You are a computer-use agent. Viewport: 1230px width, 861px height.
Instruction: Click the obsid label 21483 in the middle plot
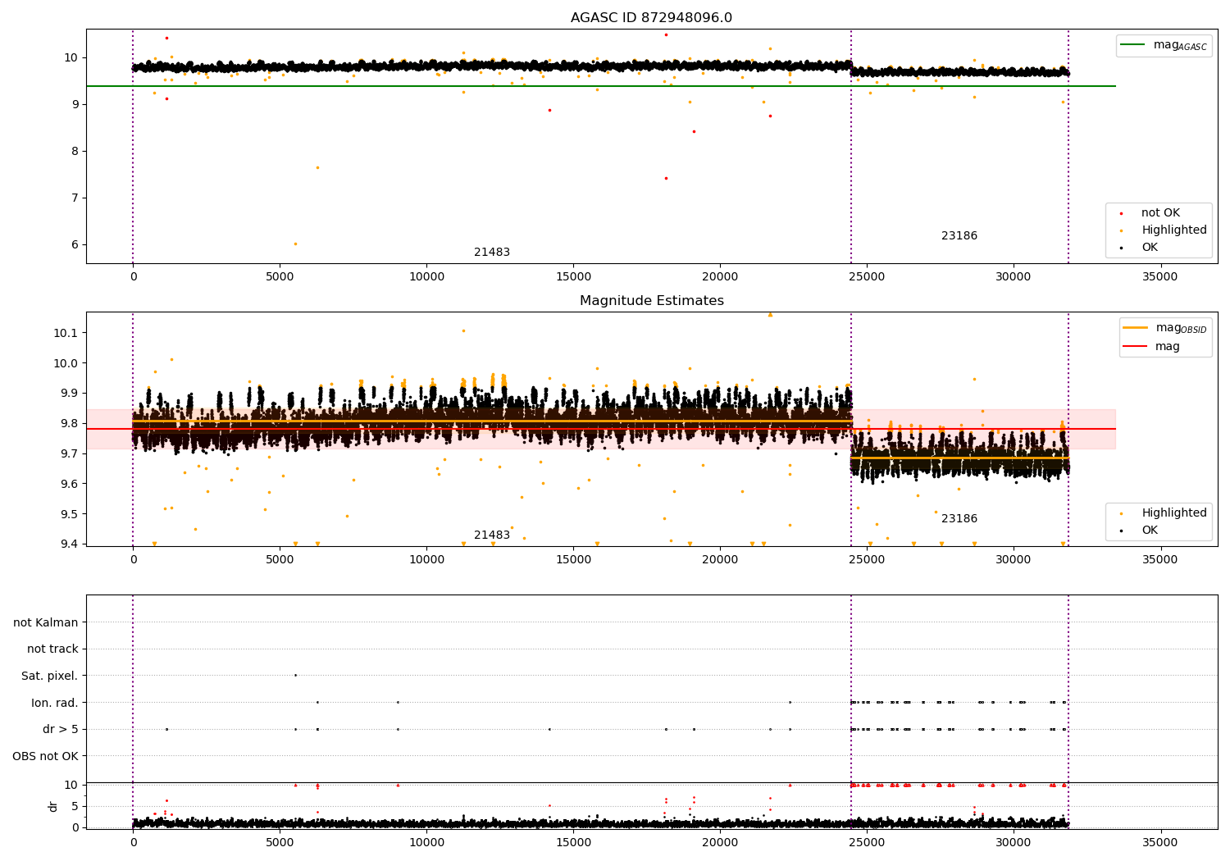[x=492, y=535]
